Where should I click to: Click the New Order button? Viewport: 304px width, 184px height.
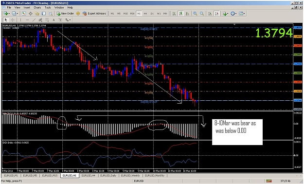[x=65, y=14]
